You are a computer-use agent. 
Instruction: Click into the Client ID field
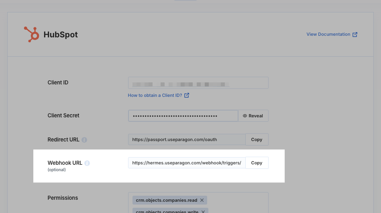pos(198,83)
